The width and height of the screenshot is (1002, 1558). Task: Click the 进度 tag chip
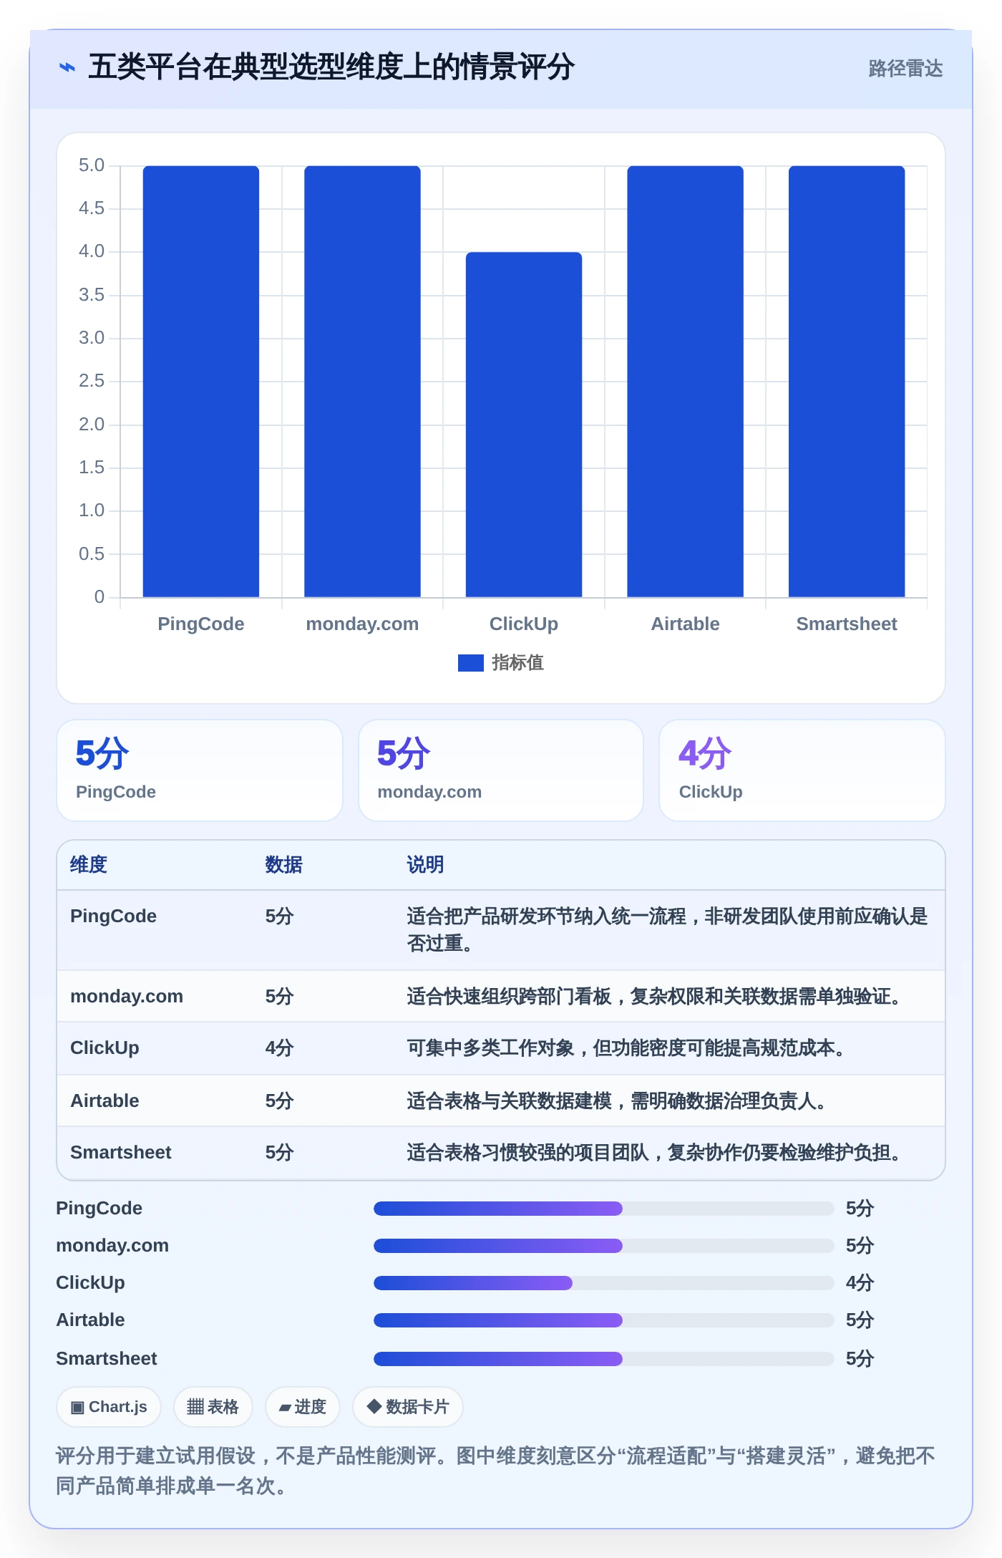303,1407
